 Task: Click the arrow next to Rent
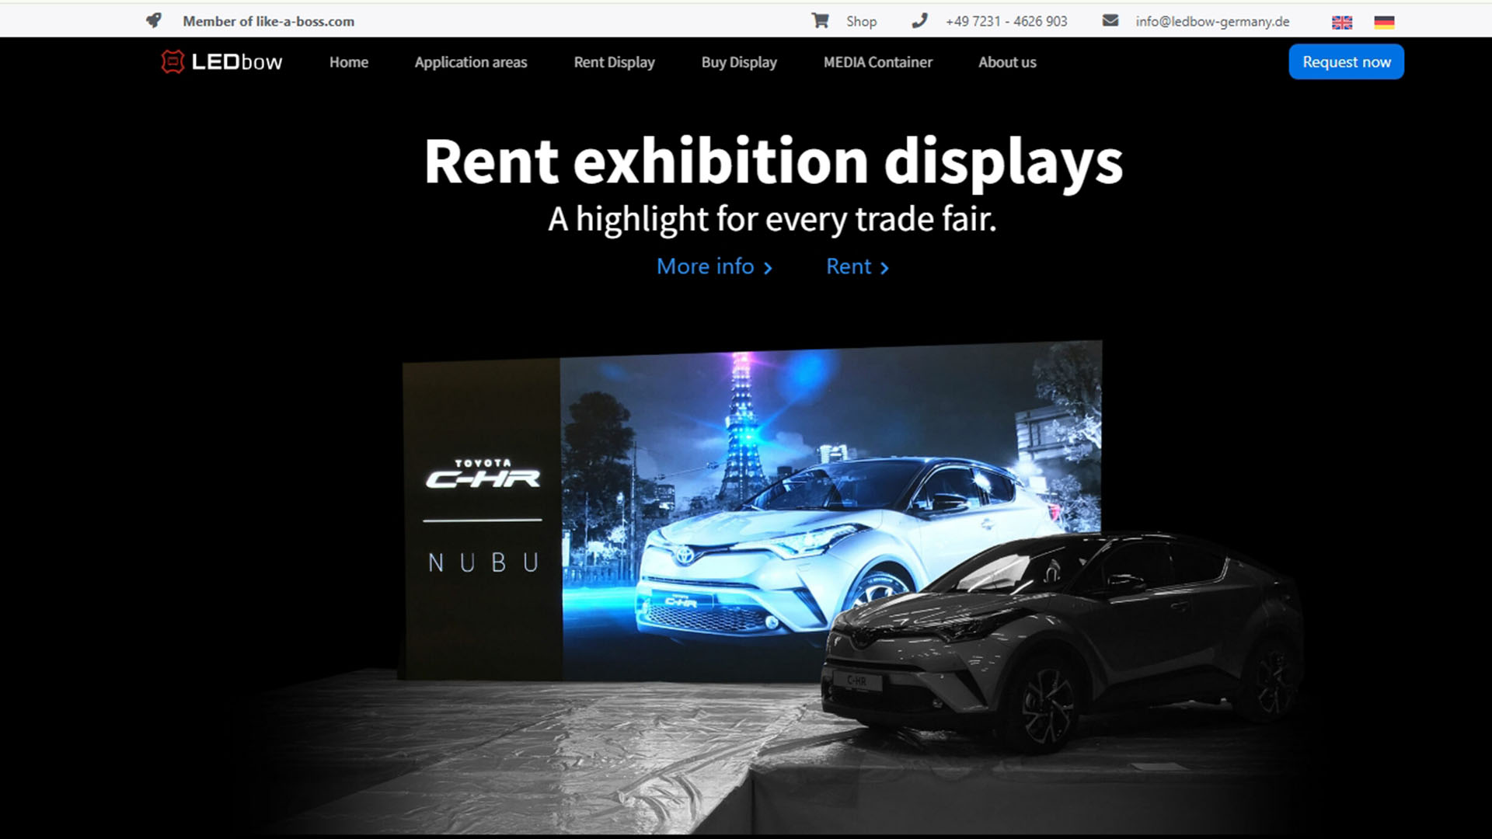pos(884,268)
